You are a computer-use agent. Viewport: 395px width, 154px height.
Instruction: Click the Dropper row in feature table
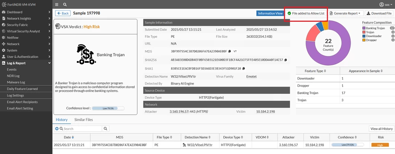click(345, 86)
